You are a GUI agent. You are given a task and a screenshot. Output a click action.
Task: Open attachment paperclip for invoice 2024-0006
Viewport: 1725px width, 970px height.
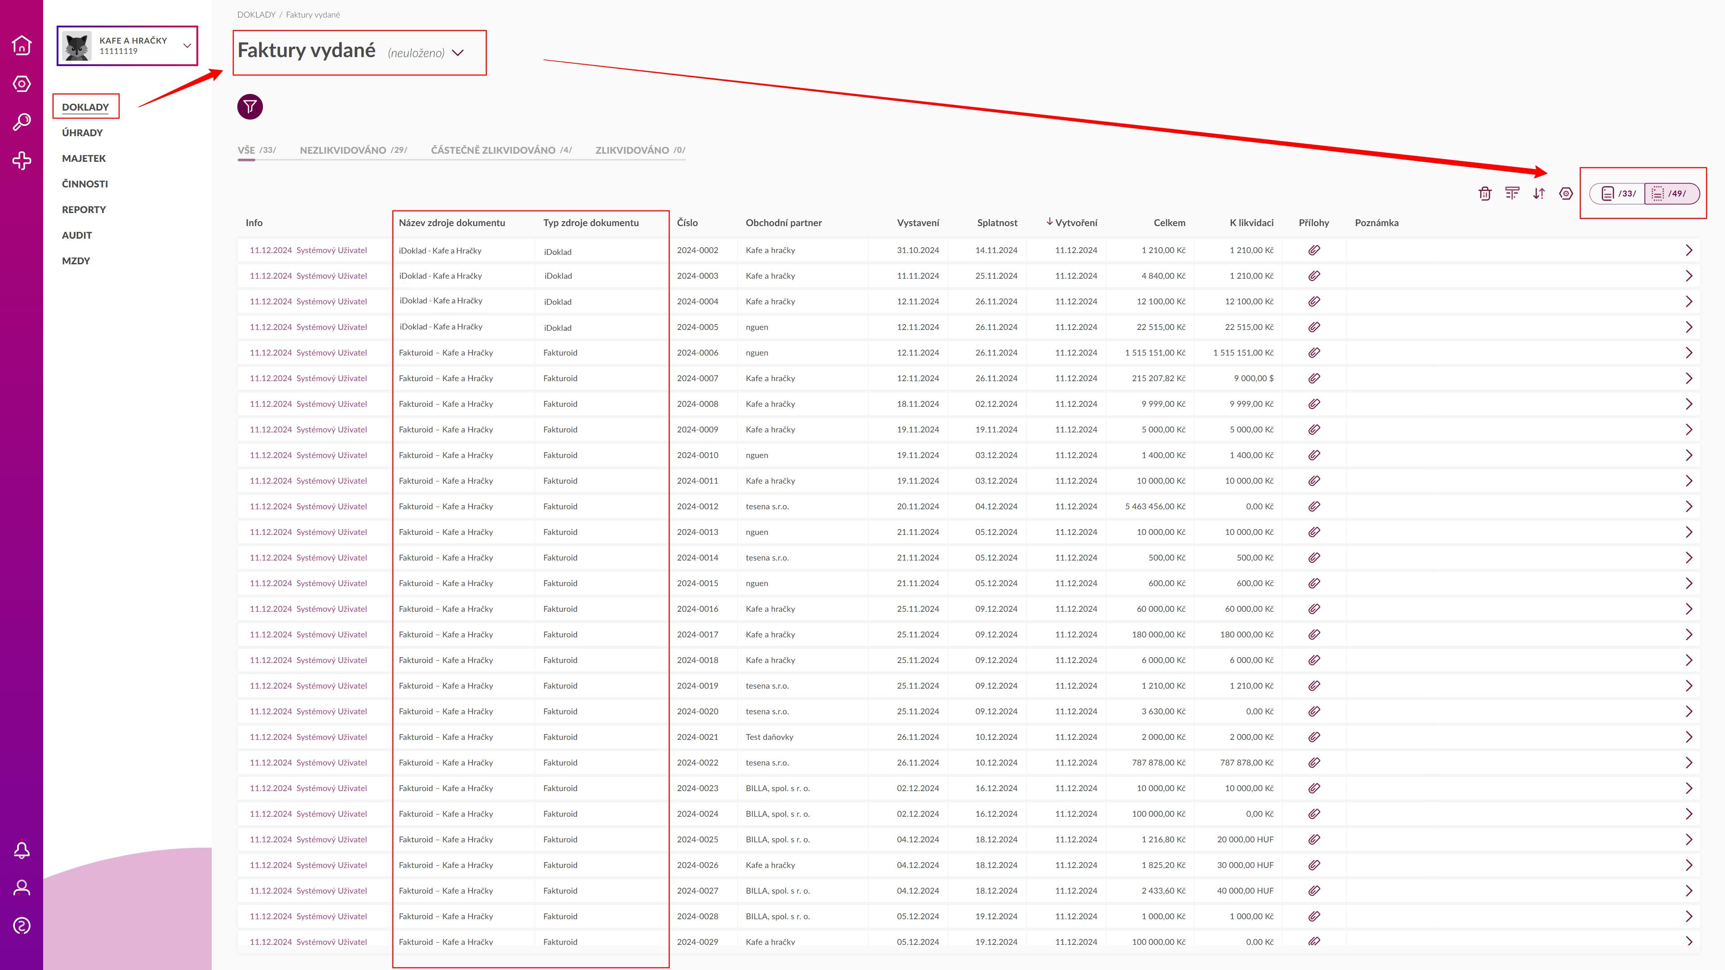click(x=1314, y=353)
